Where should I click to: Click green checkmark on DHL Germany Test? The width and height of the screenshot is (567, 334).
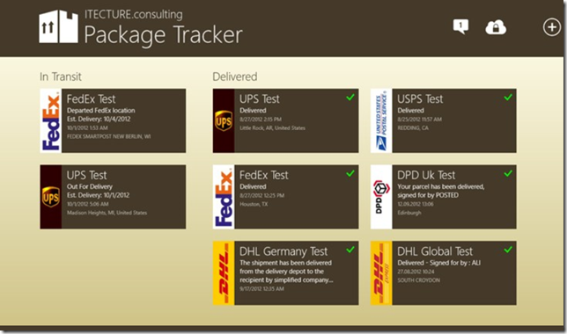(x=350, y=250)
